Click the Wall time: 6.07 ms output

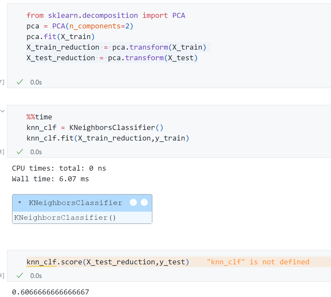[x=50, y=179]
